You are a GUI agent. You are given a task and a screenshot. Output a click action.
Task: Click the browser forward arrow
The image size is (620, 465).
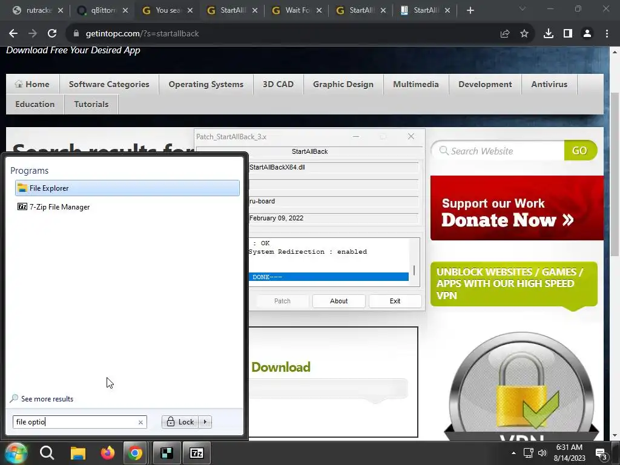[33, 34]
